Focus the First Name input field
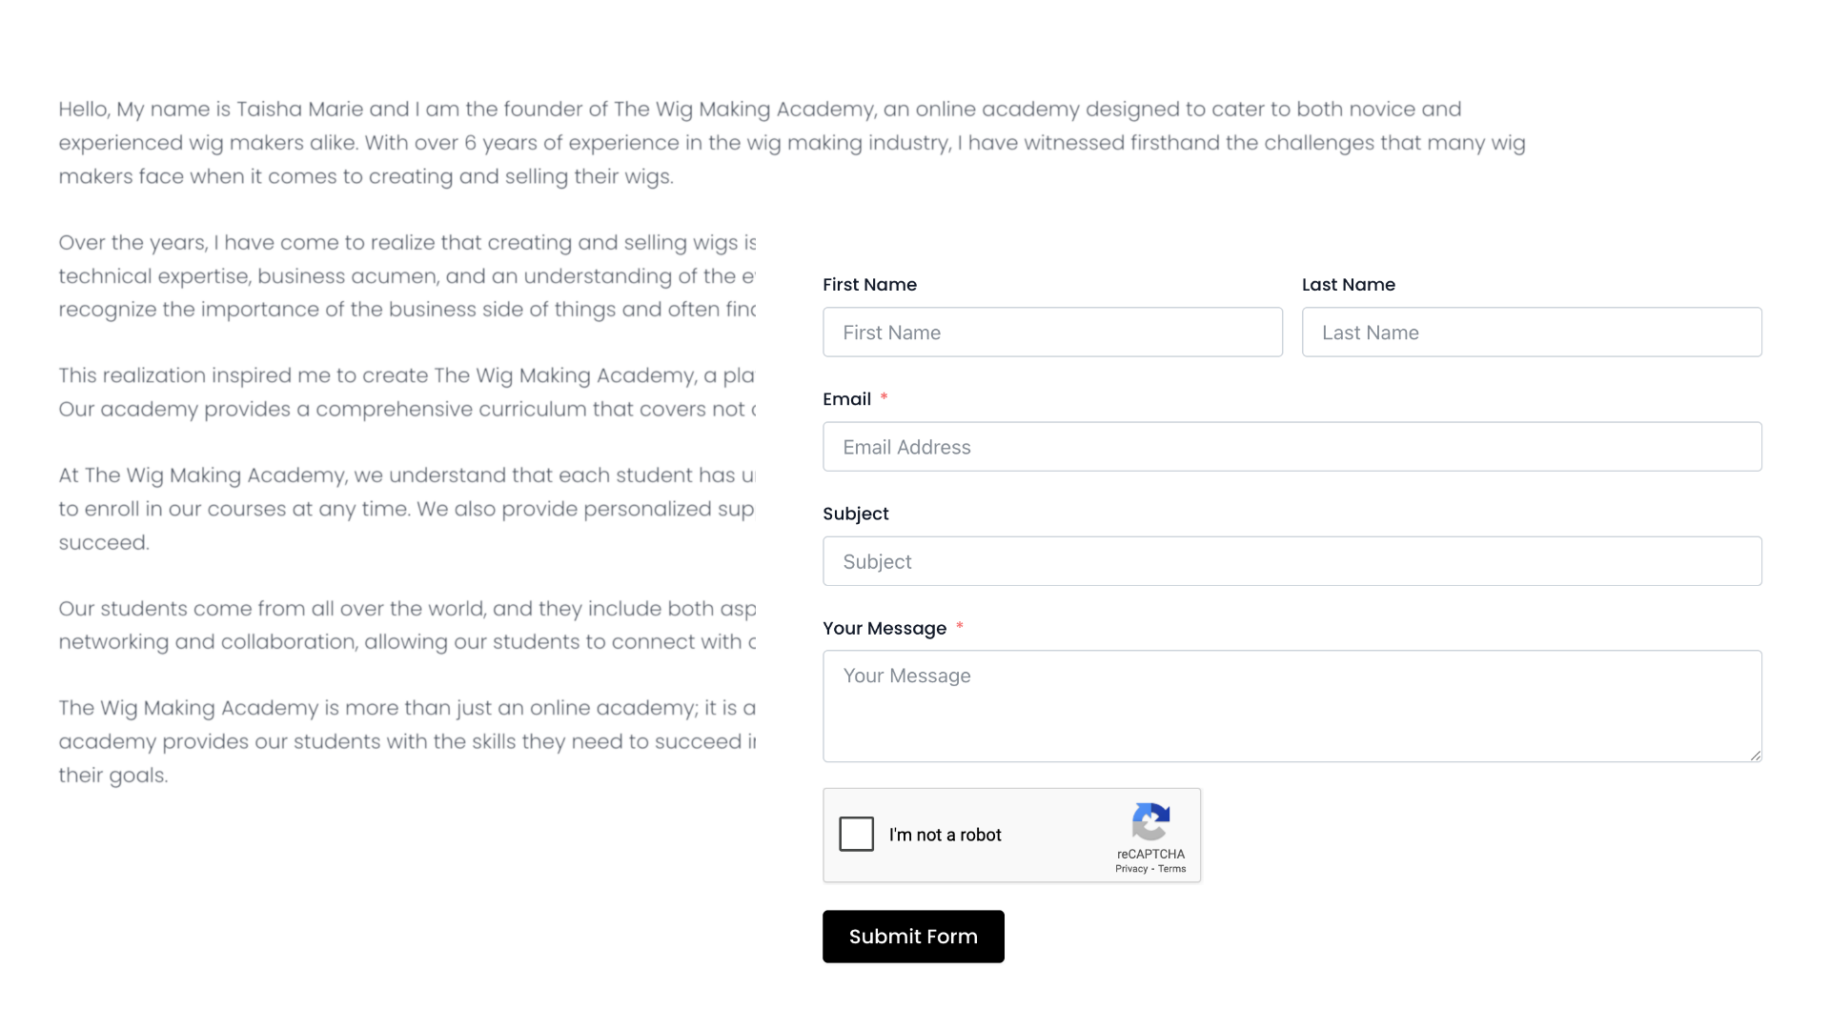Image resolution: width=1830 pixels, height=1029 pixels. (x=1052, y=333)
